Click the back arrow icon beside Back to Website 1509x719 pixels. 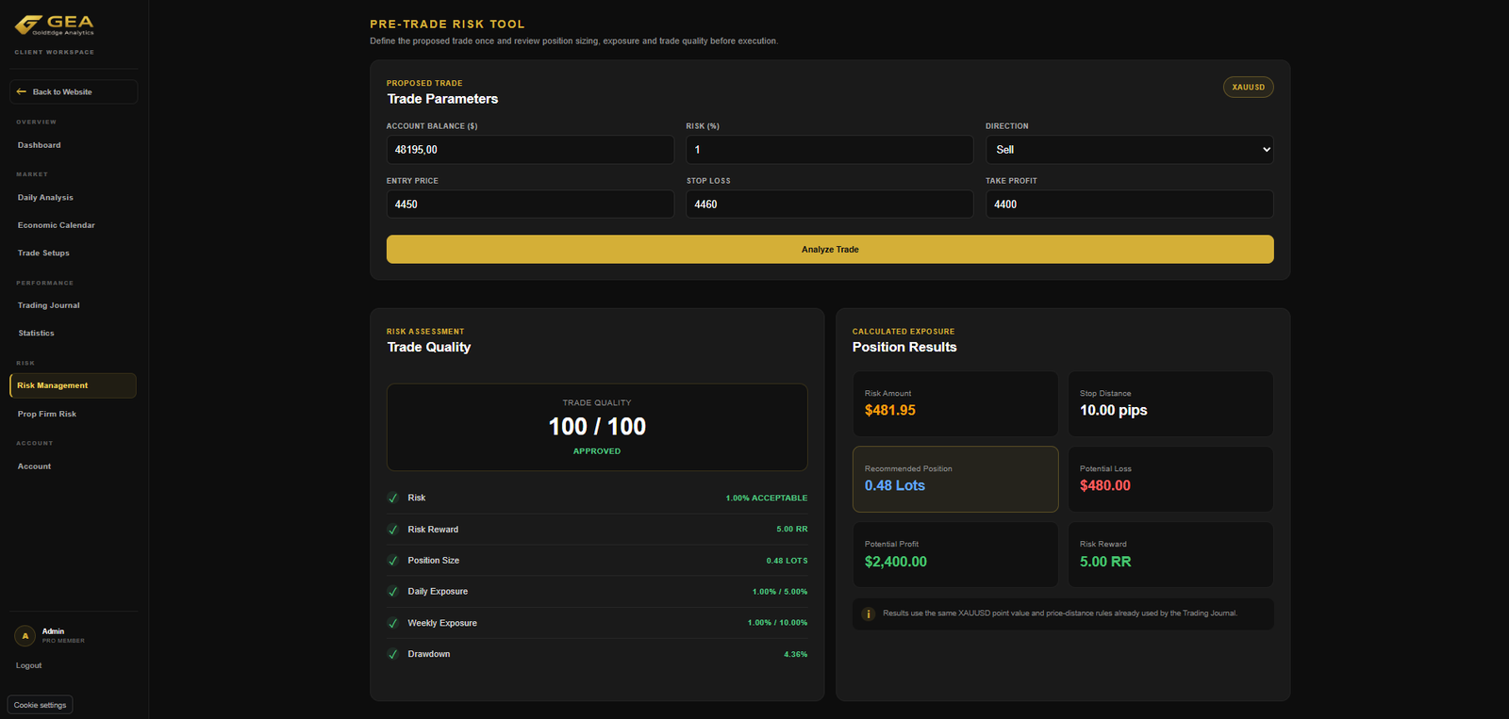tap(22, 91)
